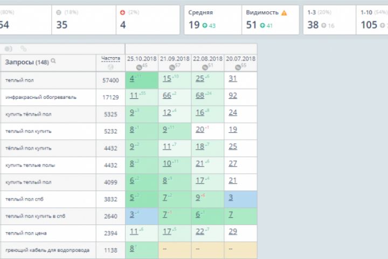
Task: Click the round icon under Частота header
Action: (x=110, y=67)
